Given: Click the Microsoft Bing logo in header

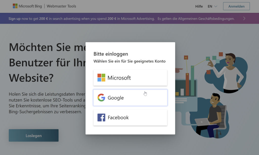Looking at the screenshot, I should 27,6.
